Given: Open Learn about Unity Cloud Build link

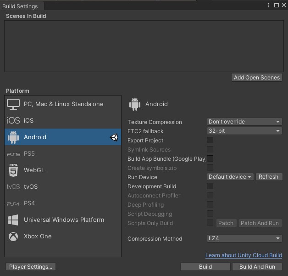Looking at the screenshot, I should [244, 255].
